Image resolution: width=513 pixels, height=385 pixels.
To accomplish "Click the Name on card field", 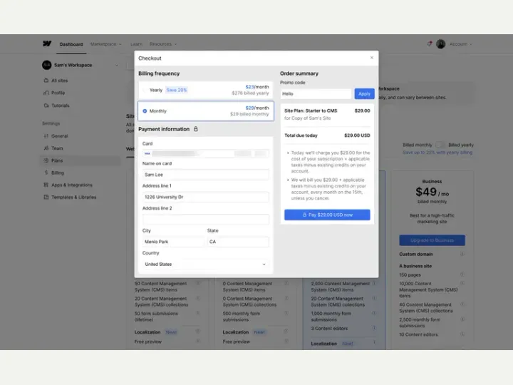I will pyautogui.click(x=205, y=175).
